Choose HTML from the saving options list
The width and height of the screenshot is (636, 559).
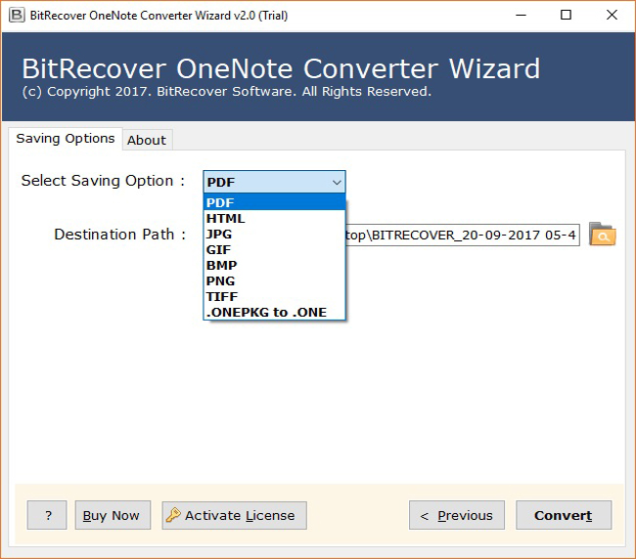(x=274, y=218)
